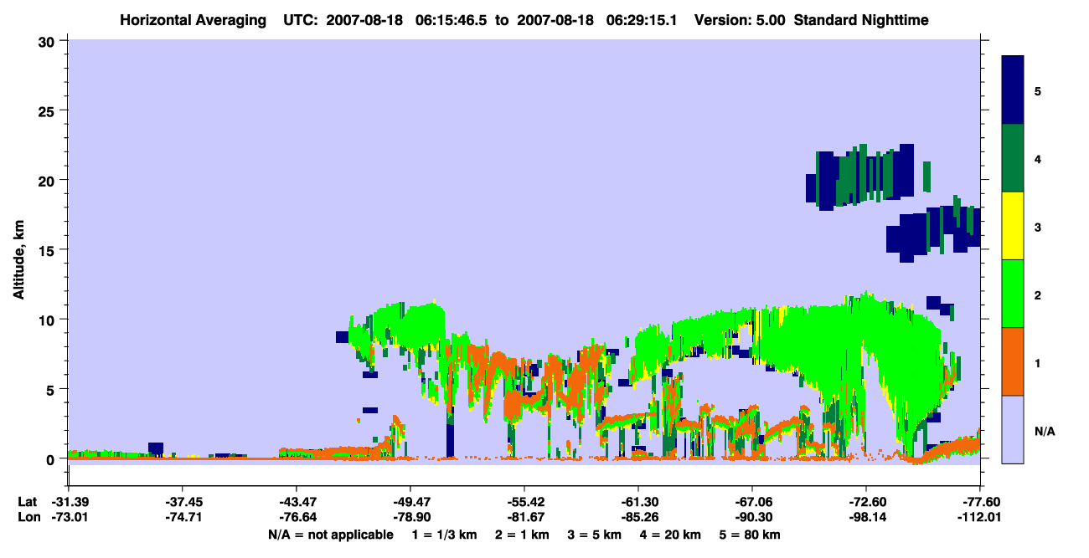Click the y-axis tick label 30
This screenshot has height=558, width=1089.
(48, 41)
